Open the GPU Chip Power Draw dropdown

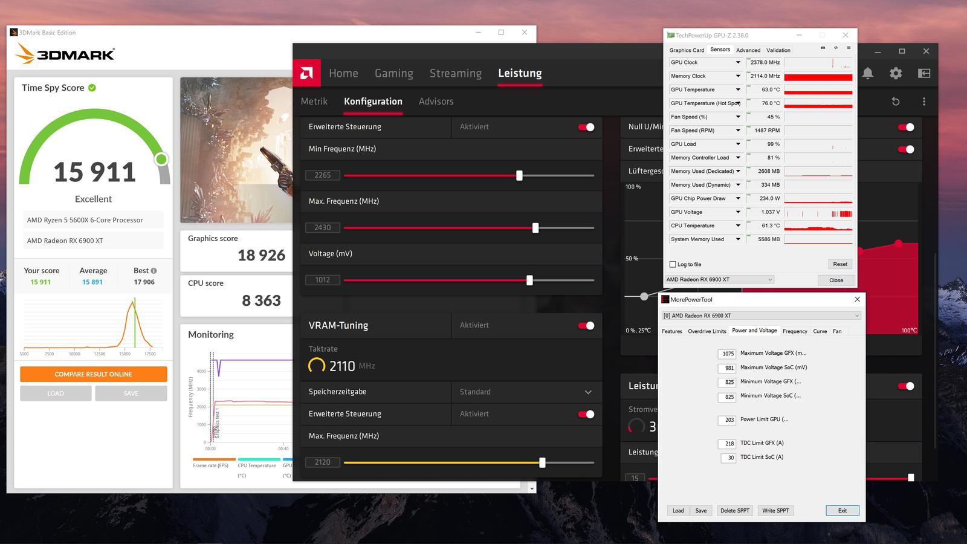[738, 198]
